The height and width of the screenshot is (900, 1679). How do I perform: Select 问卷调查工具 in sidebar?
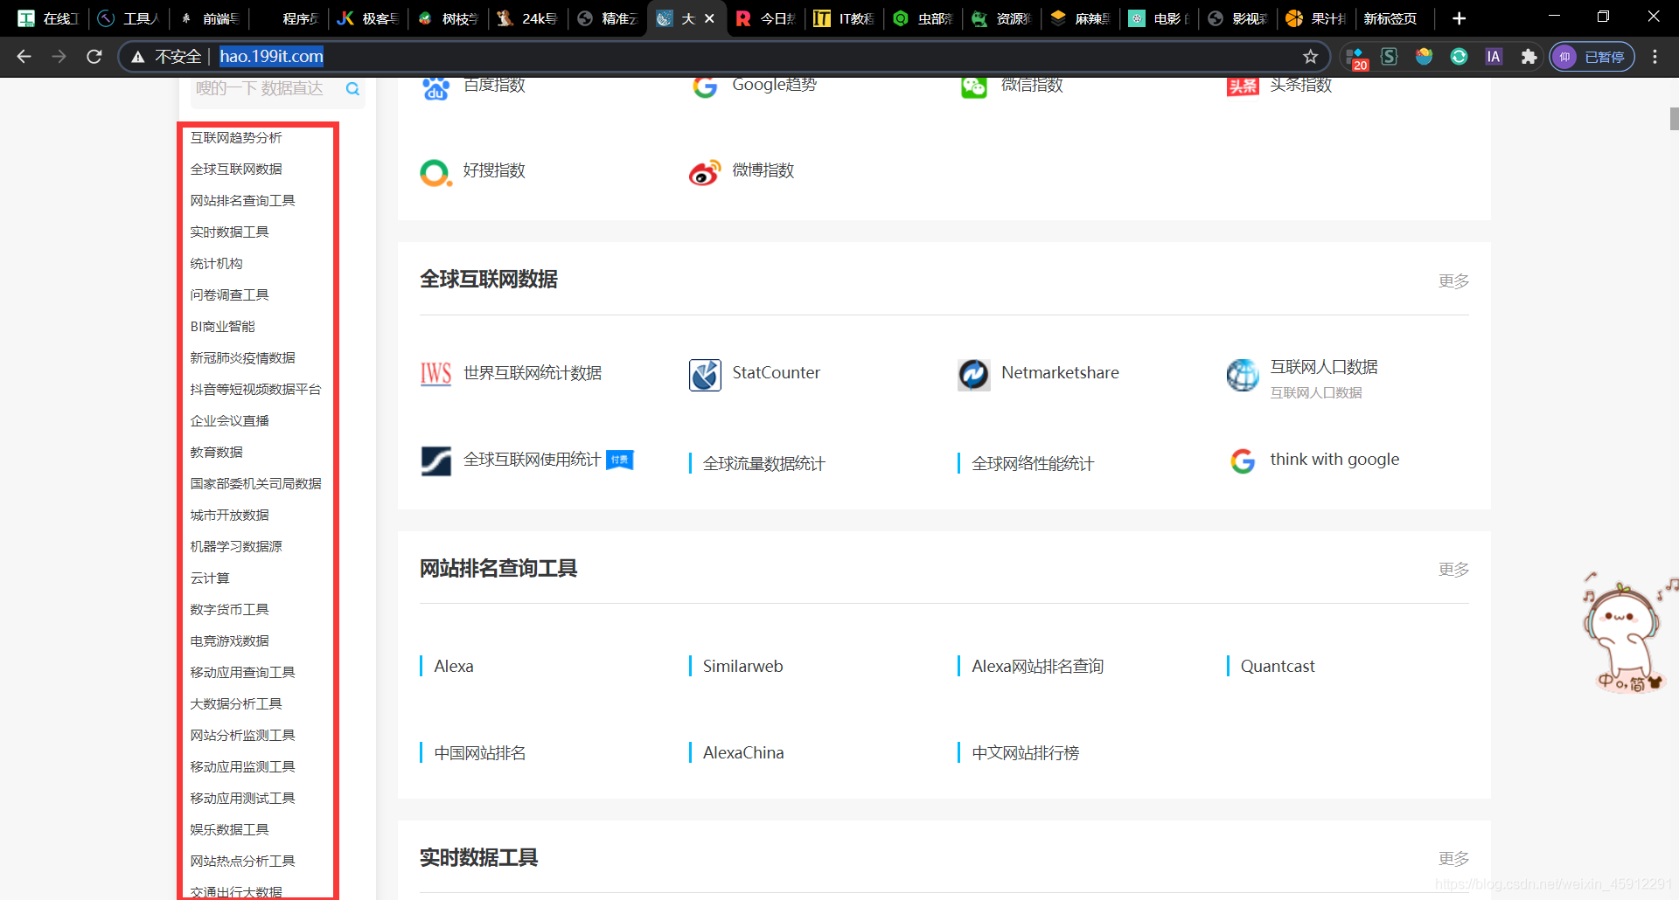coord(229,295)
